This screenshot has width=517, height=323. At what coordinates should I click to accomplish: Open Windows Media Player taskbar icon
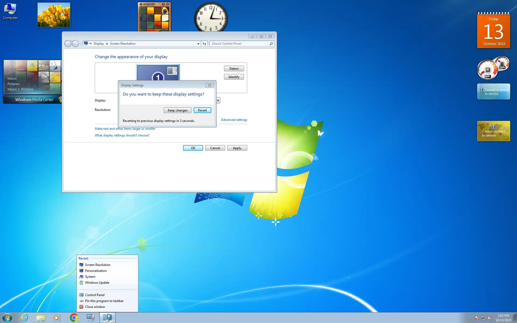pos(57,318)
